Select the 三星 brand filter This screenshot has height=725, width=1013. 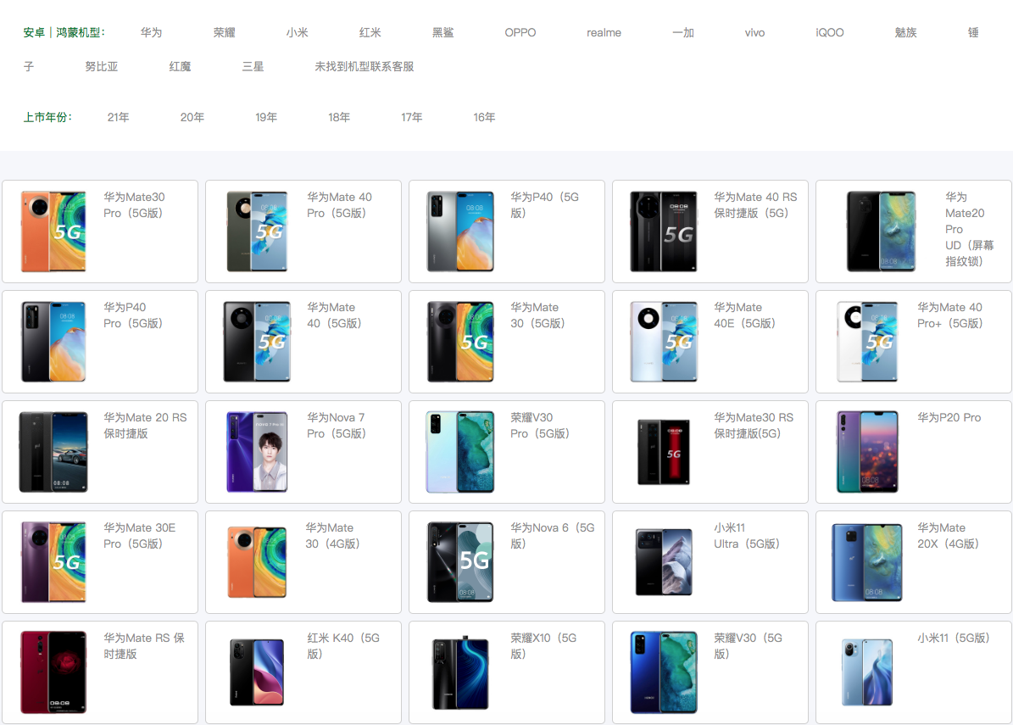tap(253, 66)
